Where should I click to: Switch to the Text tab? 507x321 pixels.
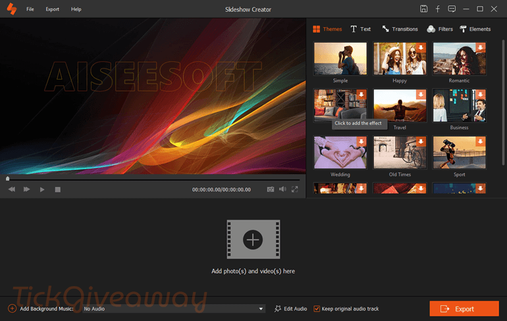pyautogui.click(x=361, y=29)
